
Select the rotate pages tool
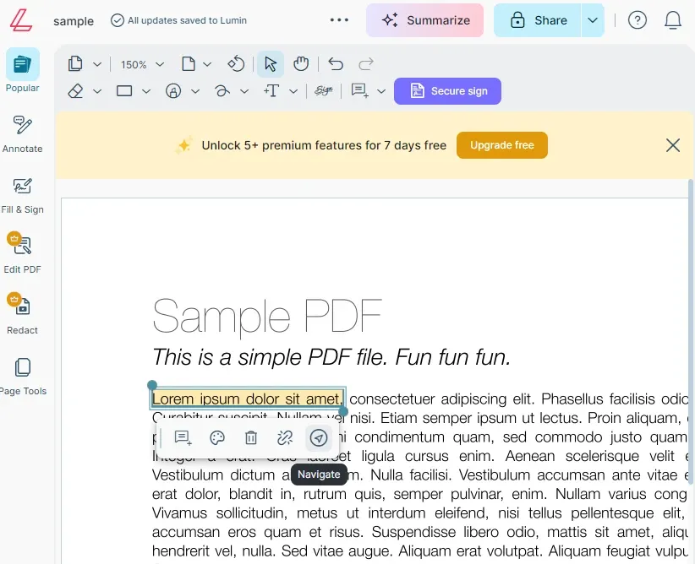[236, 63]
